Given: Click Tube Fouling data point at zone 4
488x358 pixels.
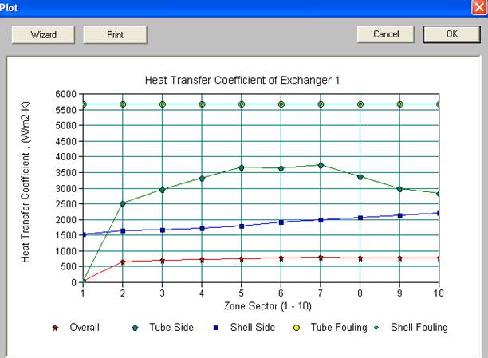Looking at the screenshot, I should coord(202,104).
